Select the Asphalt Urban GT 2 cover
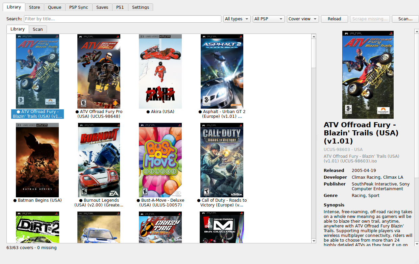This screenshot has height=264, width=419. click(x=222, y=71)
